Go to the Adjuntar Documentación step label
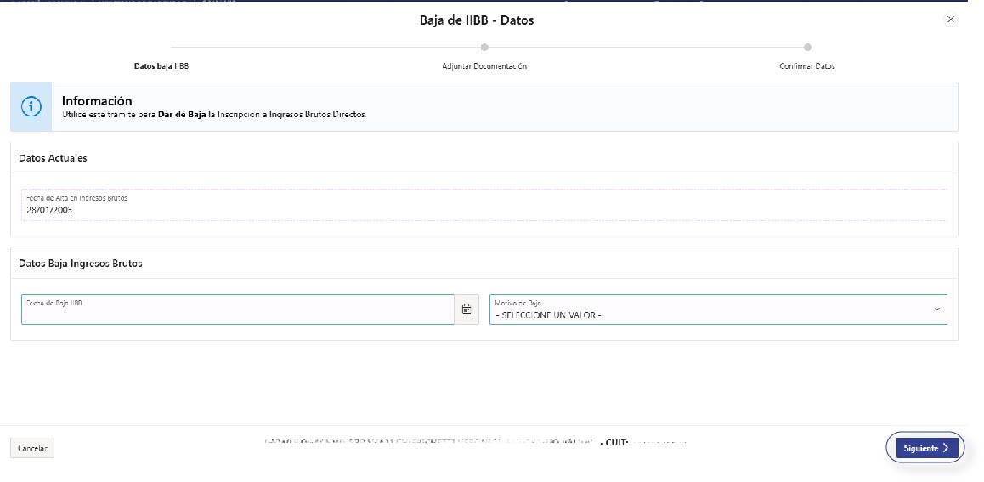This screenshot has height=482, width=984. coord(484,66)
